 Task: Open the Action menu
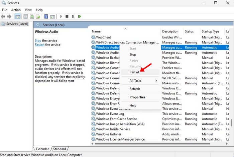[16, 10]
